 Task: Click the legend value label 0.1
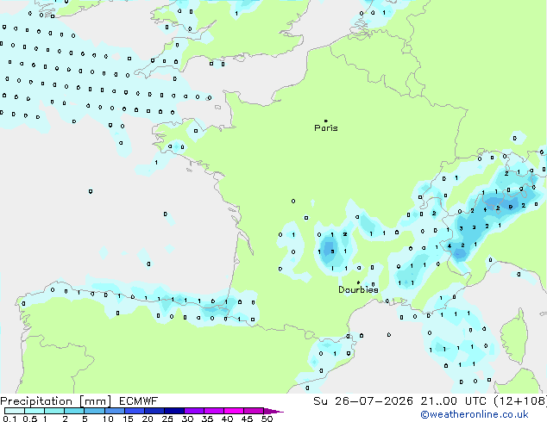pyautogui.click(x=9, y=419)
